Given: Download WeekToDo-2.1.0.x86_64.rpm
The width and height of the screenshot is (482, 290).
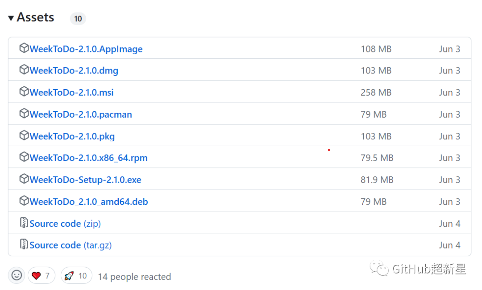Looking at the screenshot, I should click(88, 158).
